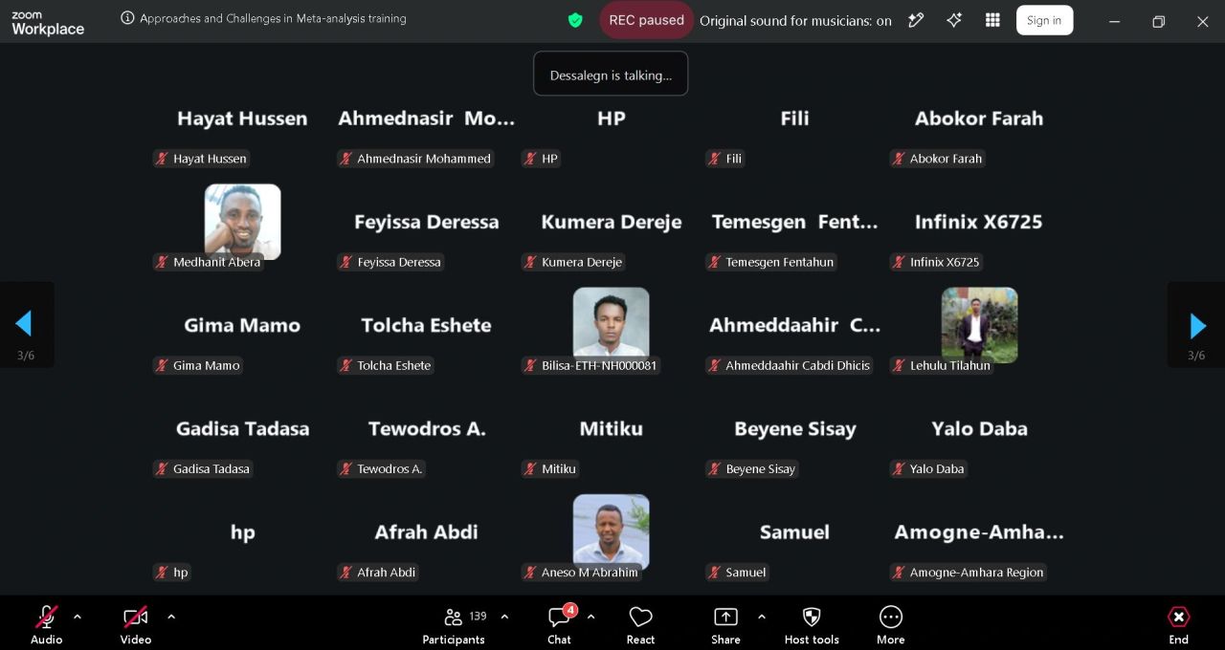Select the large Kumera Dereje name tile

click(x=612, y=222)
